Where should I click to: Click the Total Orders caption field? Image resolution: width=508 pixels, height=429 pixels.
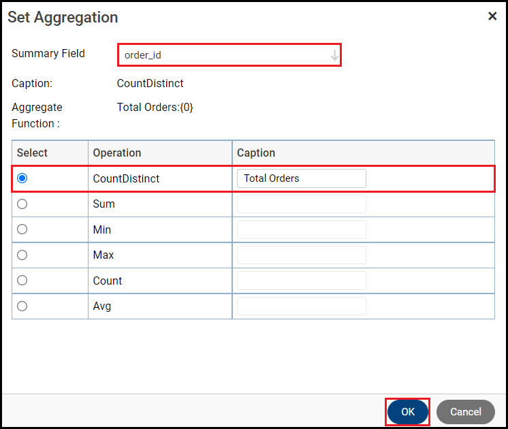(301, 178)
